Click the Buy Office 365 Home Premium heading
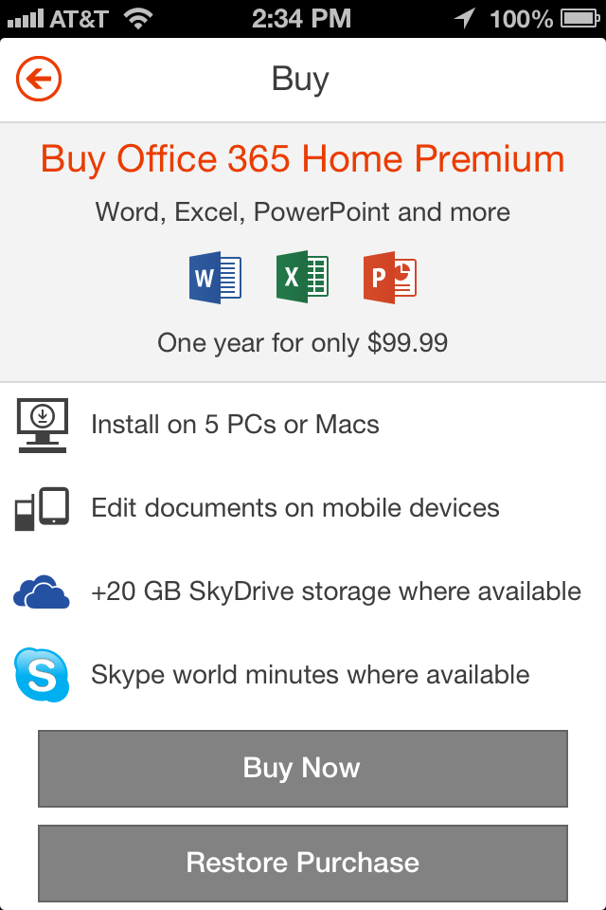This screenshot has width=606, height=910. click(303, 159)
